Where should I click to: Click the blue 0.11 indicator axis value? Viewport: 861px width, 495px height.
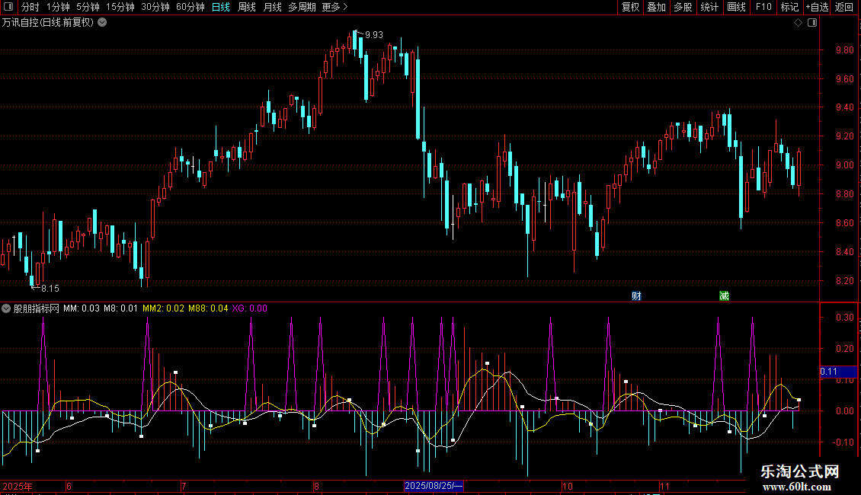(x=838, y=372)
